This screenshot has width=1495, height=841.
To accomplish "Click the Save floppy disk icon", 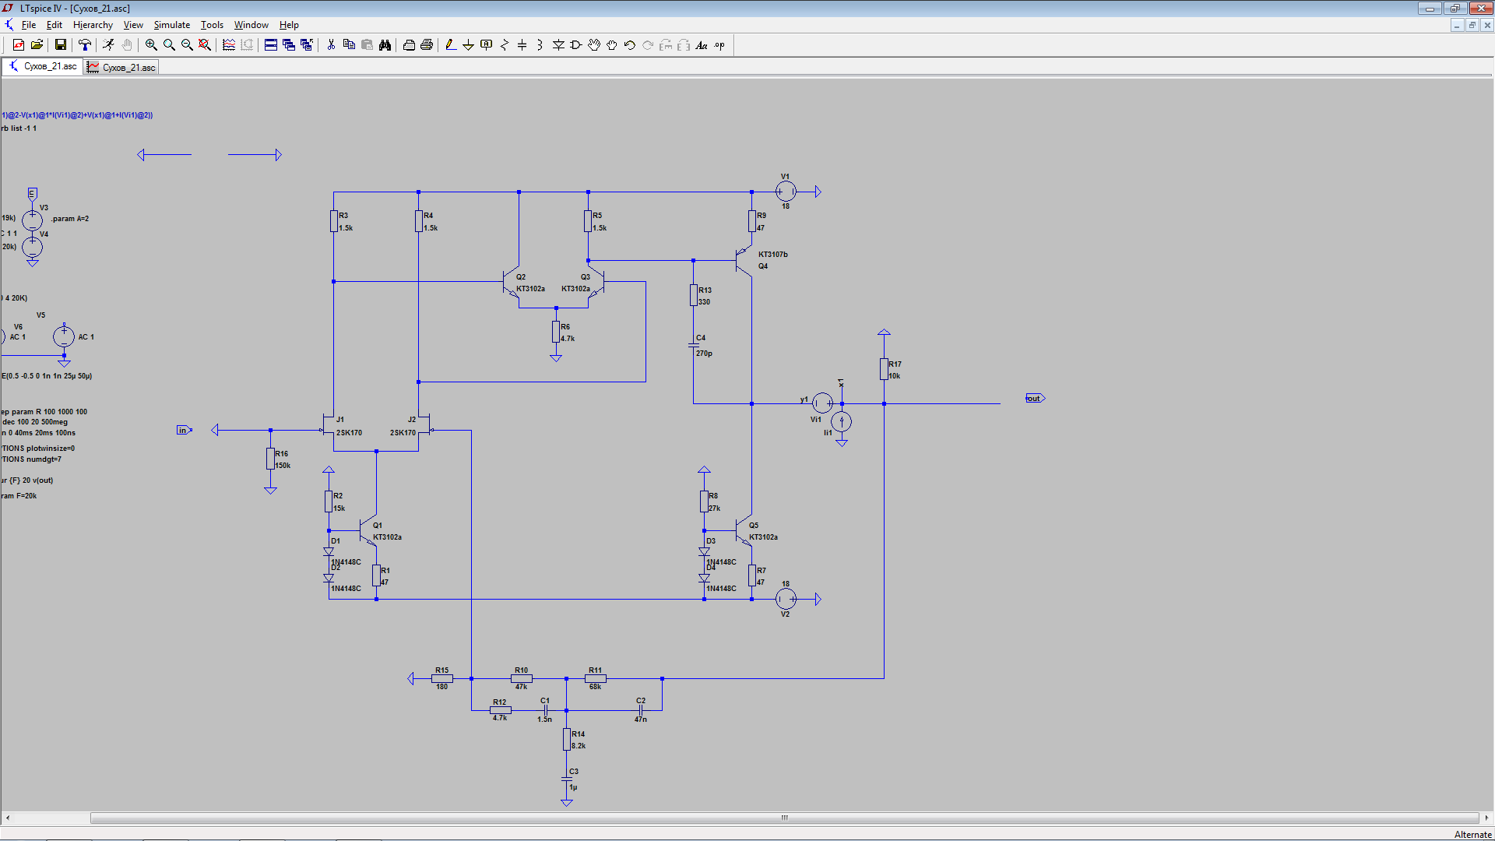I will [60, 45].
